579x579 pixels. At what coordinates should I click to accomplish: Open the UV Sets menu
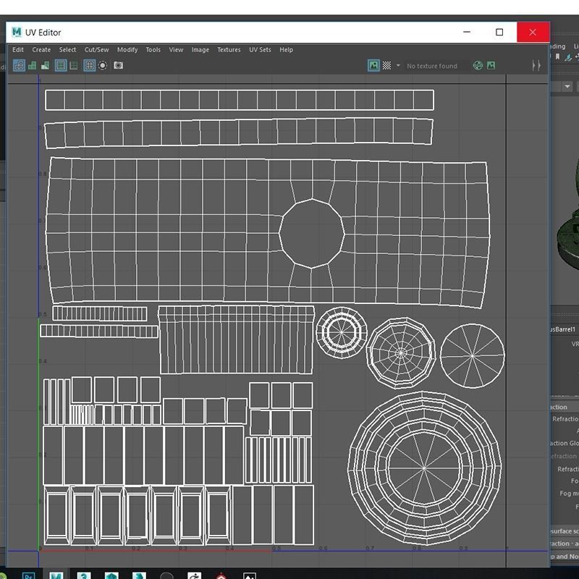click(x=260, y=50)
